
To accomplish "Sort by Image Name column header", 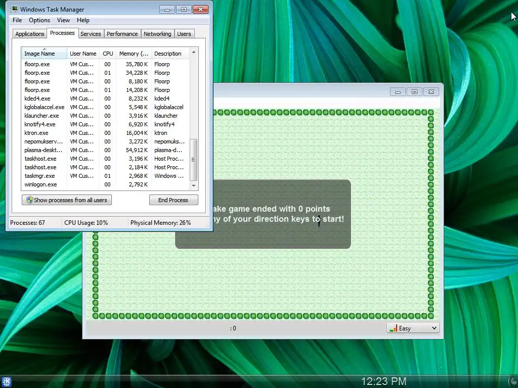I will [45, 54].
